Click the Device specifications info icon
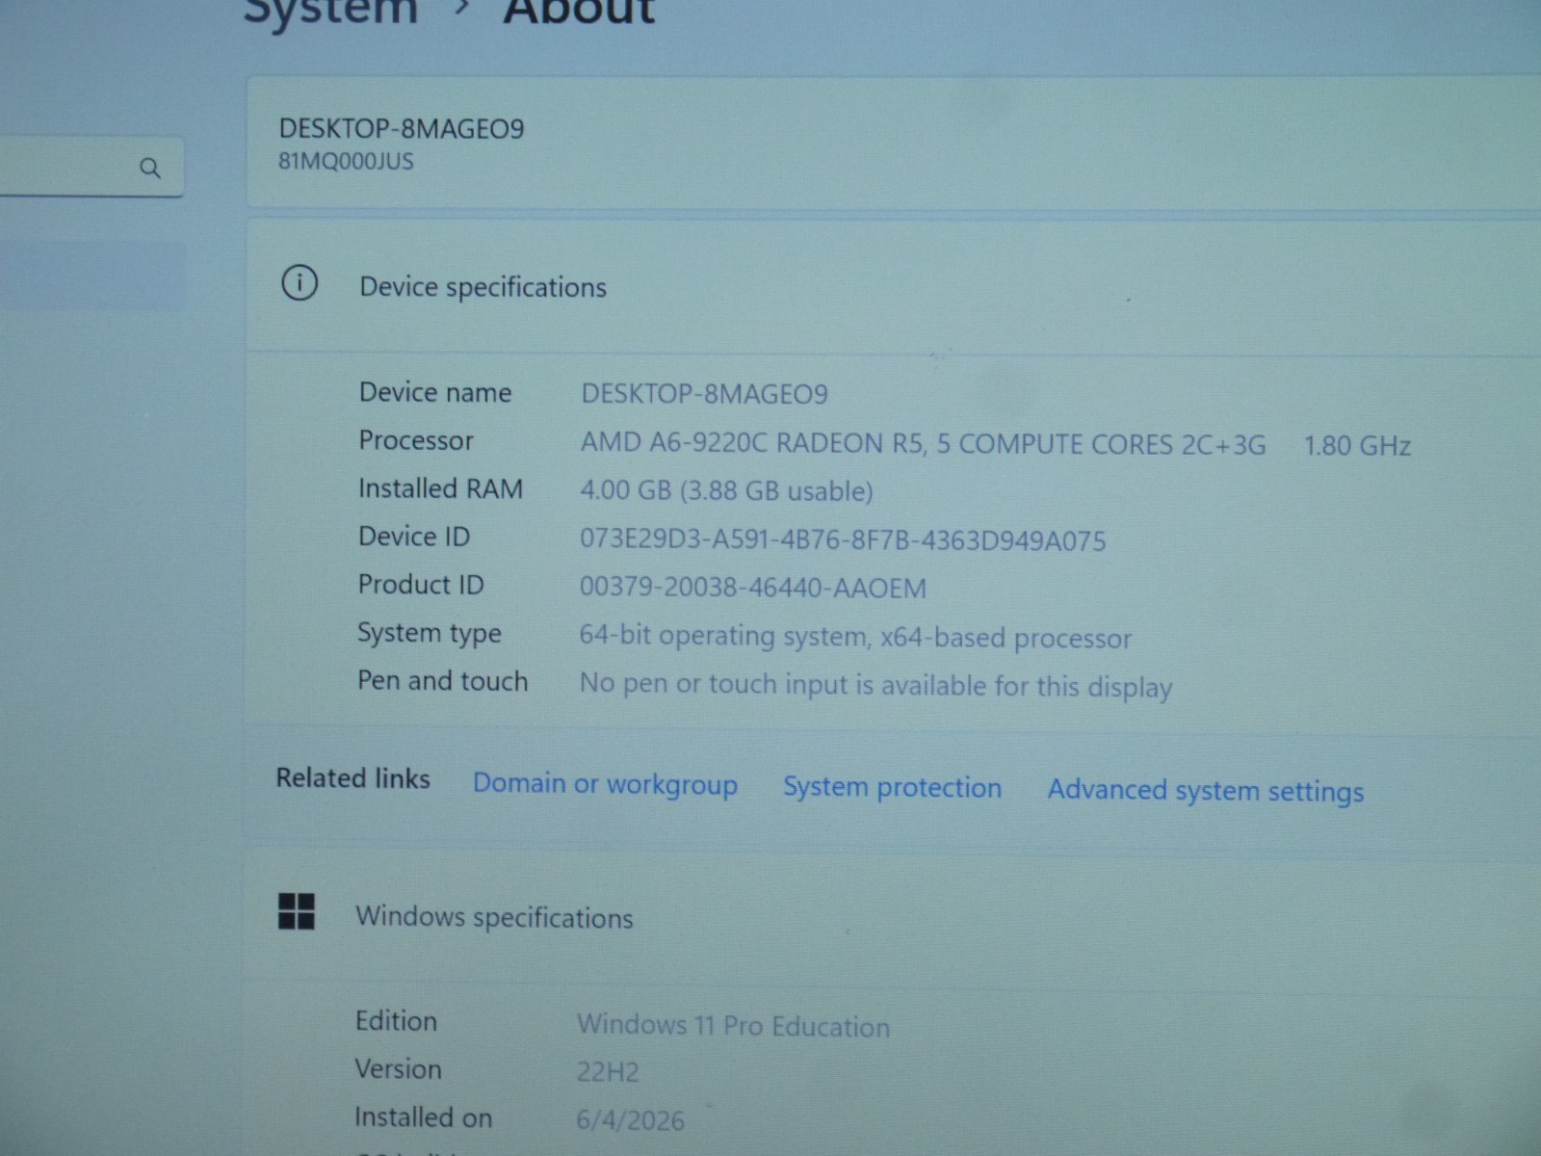This screenshot has height=1156, width=1541. [x=300, y=283]
